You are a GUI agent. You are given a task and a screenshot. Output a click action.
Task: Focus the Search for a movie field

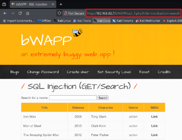(73, 98)
